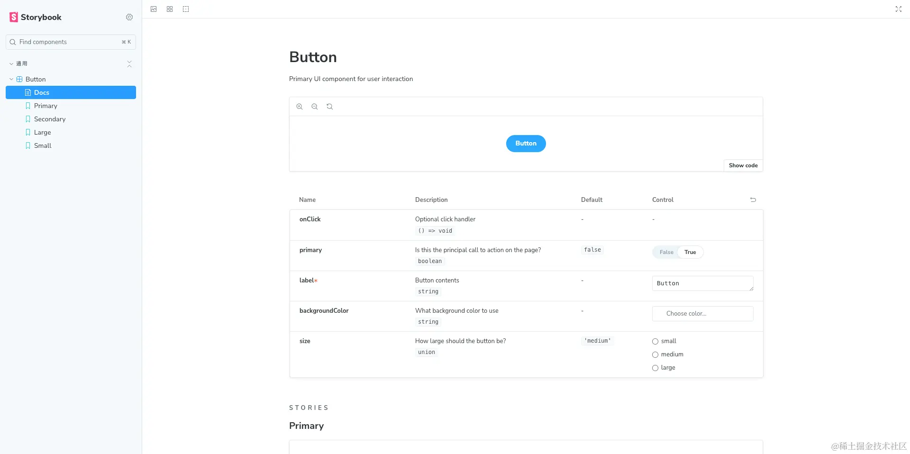
Task: Click the 'boolean' type for primary
Action: (430, 261)
